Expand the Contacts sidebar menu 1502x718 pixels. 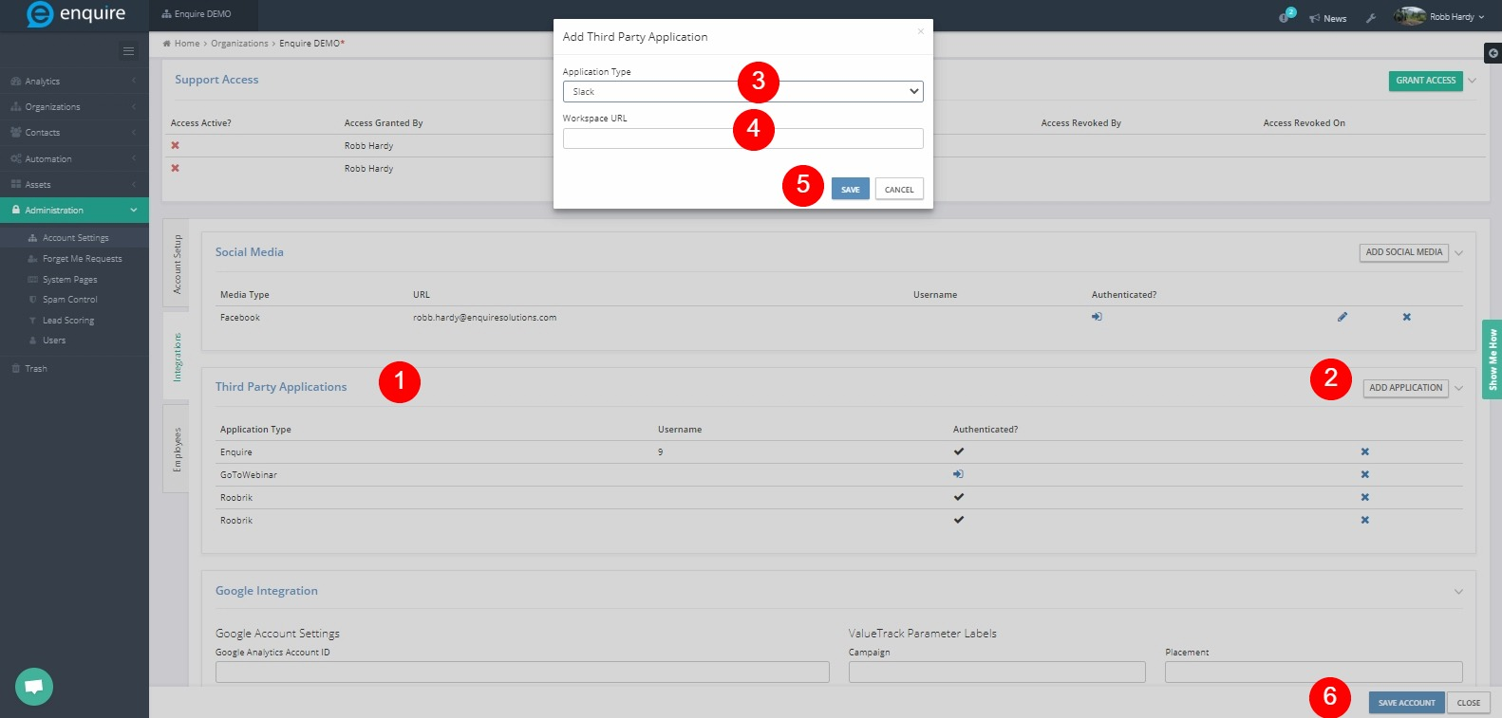point(74,133)
